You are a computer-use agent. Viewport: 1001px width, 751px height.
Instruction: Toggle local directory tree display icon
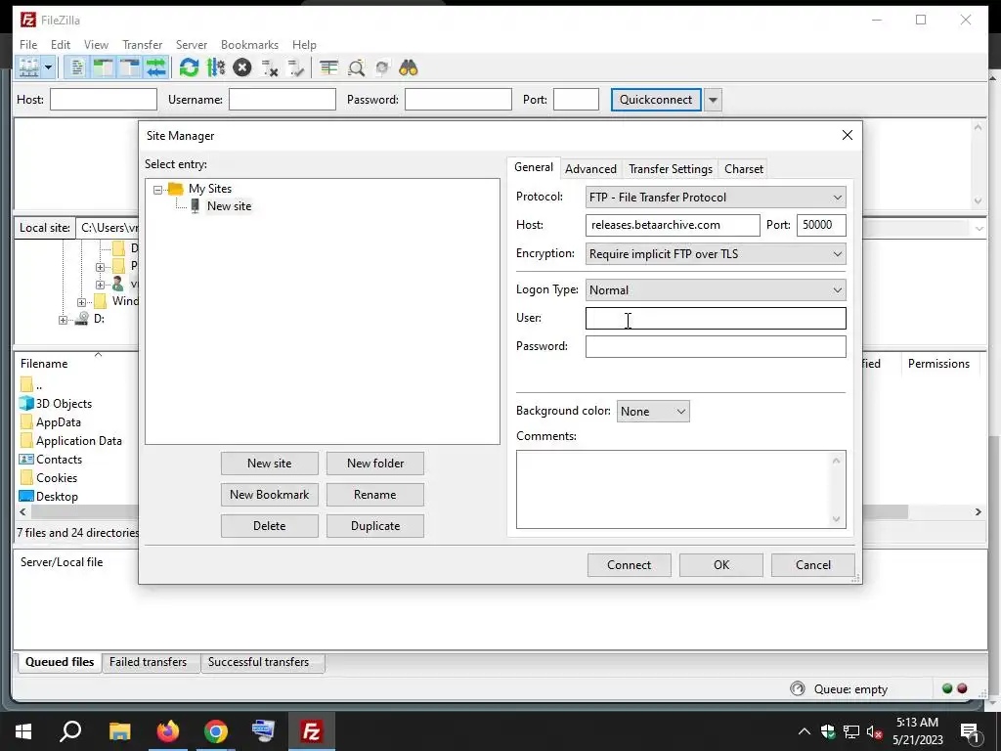[103, 67]
